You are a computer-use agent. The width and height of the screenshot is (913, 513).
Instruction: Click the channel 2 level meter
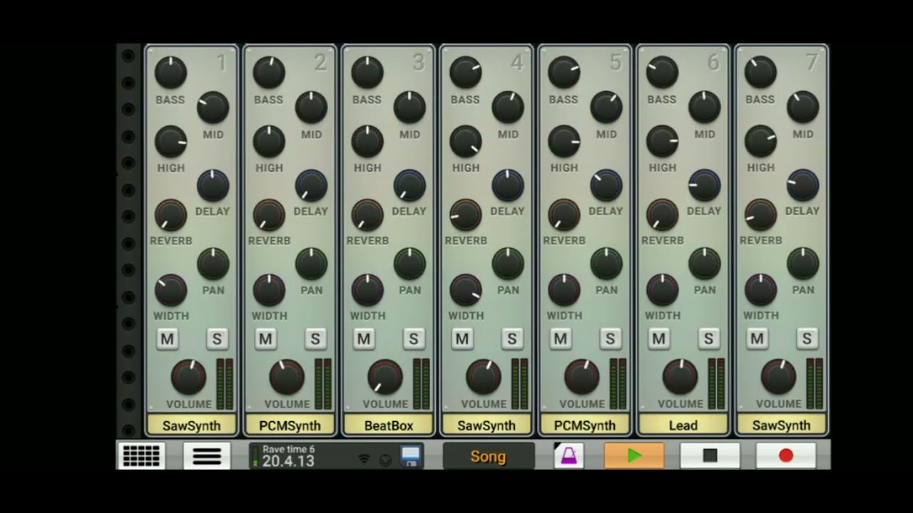click(x=323, y=384)
